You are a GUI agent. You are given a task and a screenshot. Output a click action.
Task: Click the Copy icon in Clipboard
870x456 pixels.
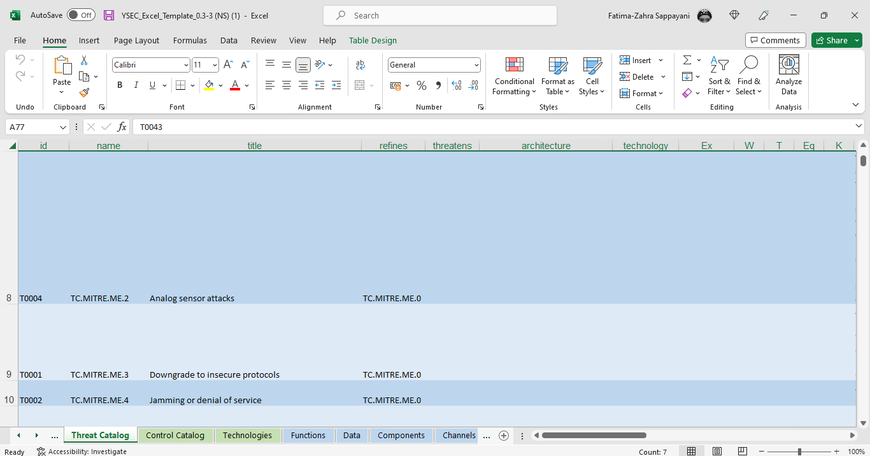tap(84, 76)
